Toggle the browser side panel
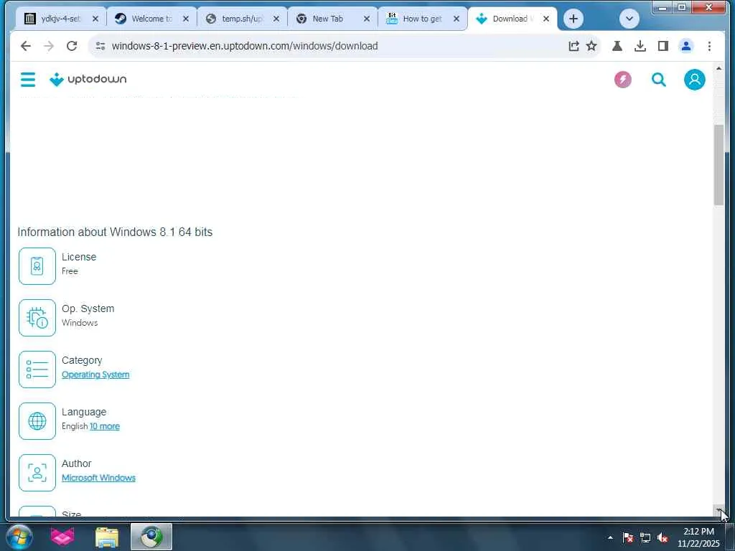 coord(663,46)
